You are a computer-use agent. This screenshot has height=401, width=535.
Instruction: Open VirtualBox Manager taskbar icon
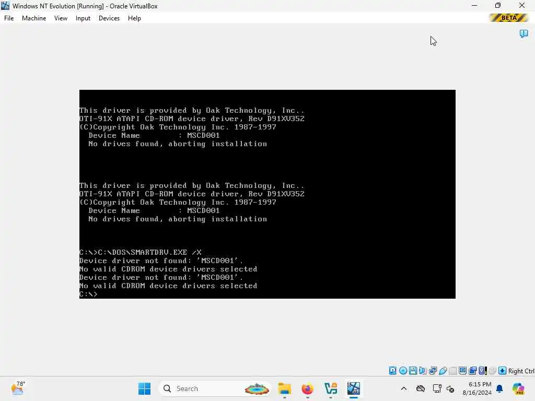point(331,388)
